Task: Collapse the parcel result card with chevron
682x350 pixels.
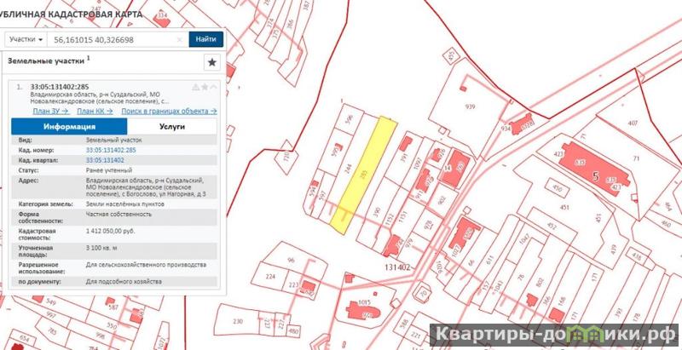Action: click(x=215, y=87)
